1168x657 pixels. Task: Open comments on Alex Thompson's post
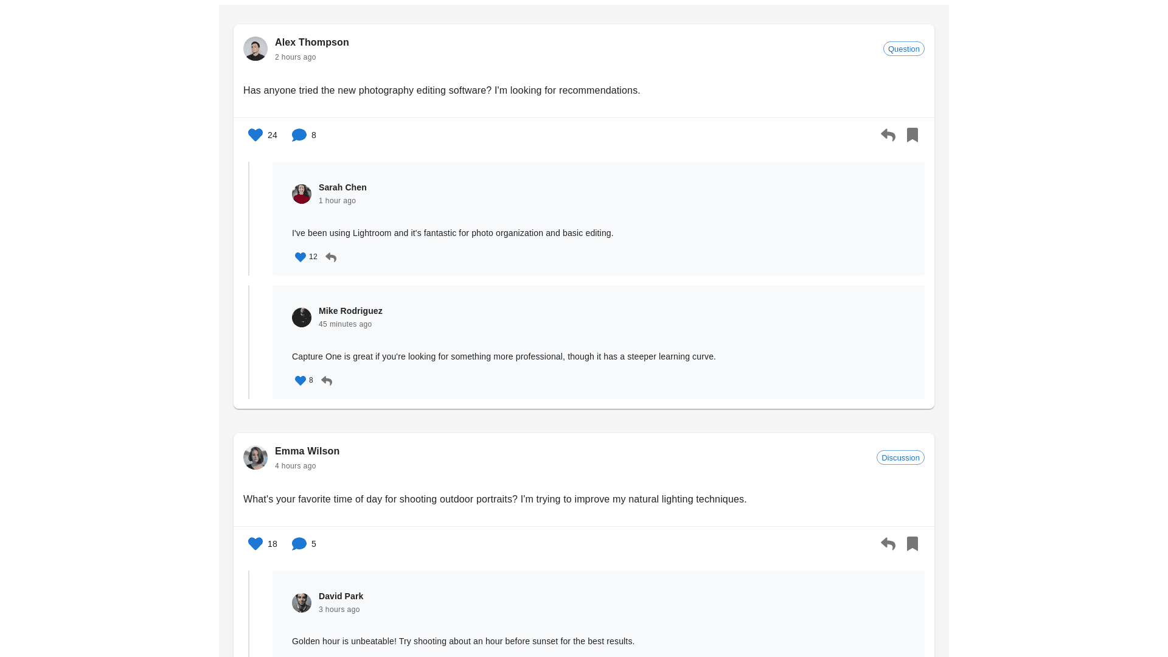coord(299,135)
